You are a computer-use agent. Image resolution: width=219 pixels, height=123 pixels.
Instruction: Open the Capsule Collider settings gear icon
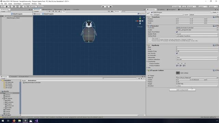[218, 70]
